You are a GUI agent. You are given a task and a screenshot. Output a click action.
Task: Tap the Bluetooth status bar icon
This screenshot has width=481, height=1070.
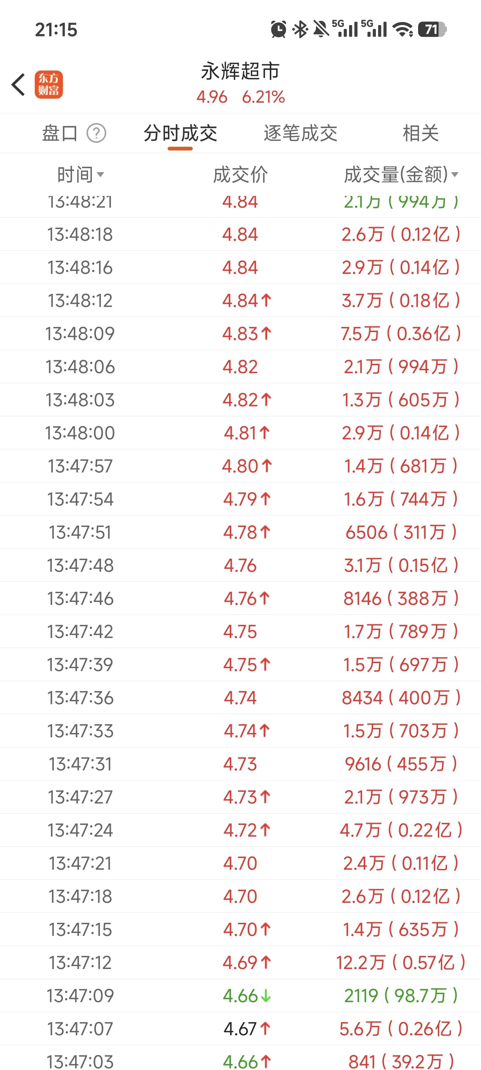[300, 29]
